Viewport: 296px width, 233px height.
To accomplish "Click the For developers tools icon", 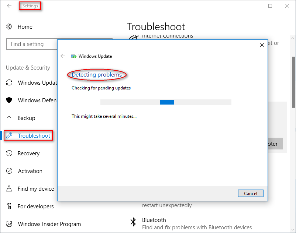I will point(9,206).
